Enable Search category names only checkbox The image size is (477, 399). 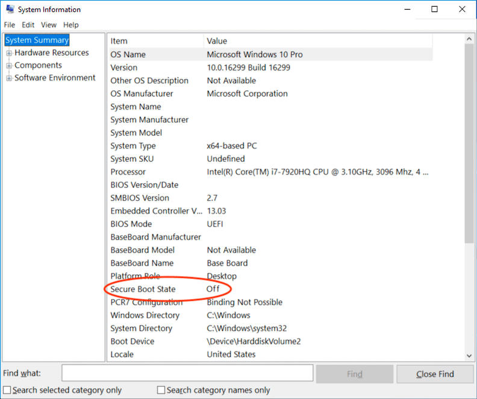pyautogui.click(x=161, y=390)
